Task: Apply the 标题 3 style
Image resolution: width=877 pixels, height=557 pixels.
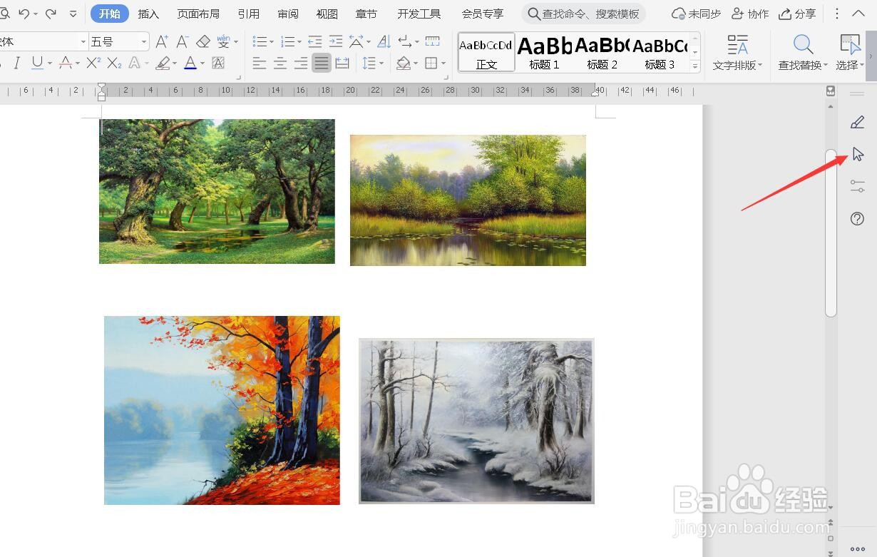Action: click(x=660, y=52)
